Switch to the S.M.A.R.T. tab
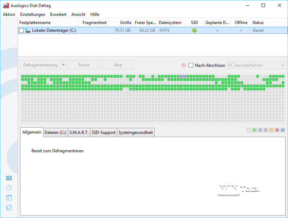The height and width of the screenshot is (218, 288). [79, 132]
